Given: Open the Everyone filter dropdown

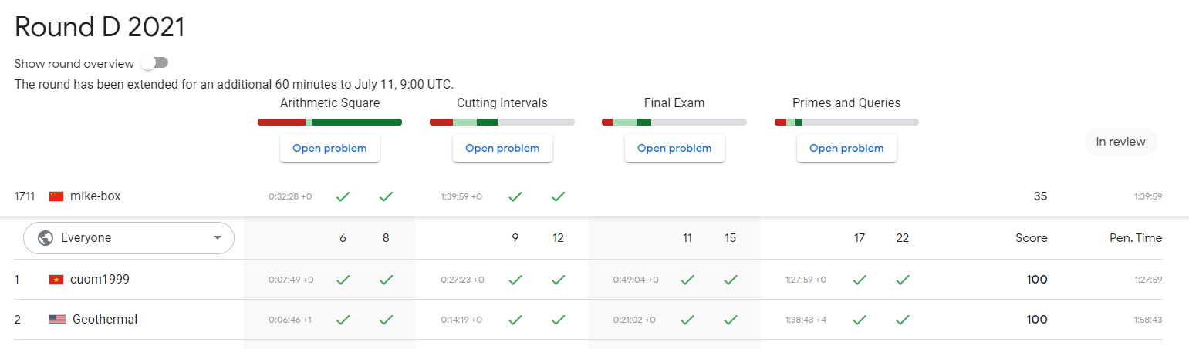Looking at the screenshot, I should (x=128, y=238).
